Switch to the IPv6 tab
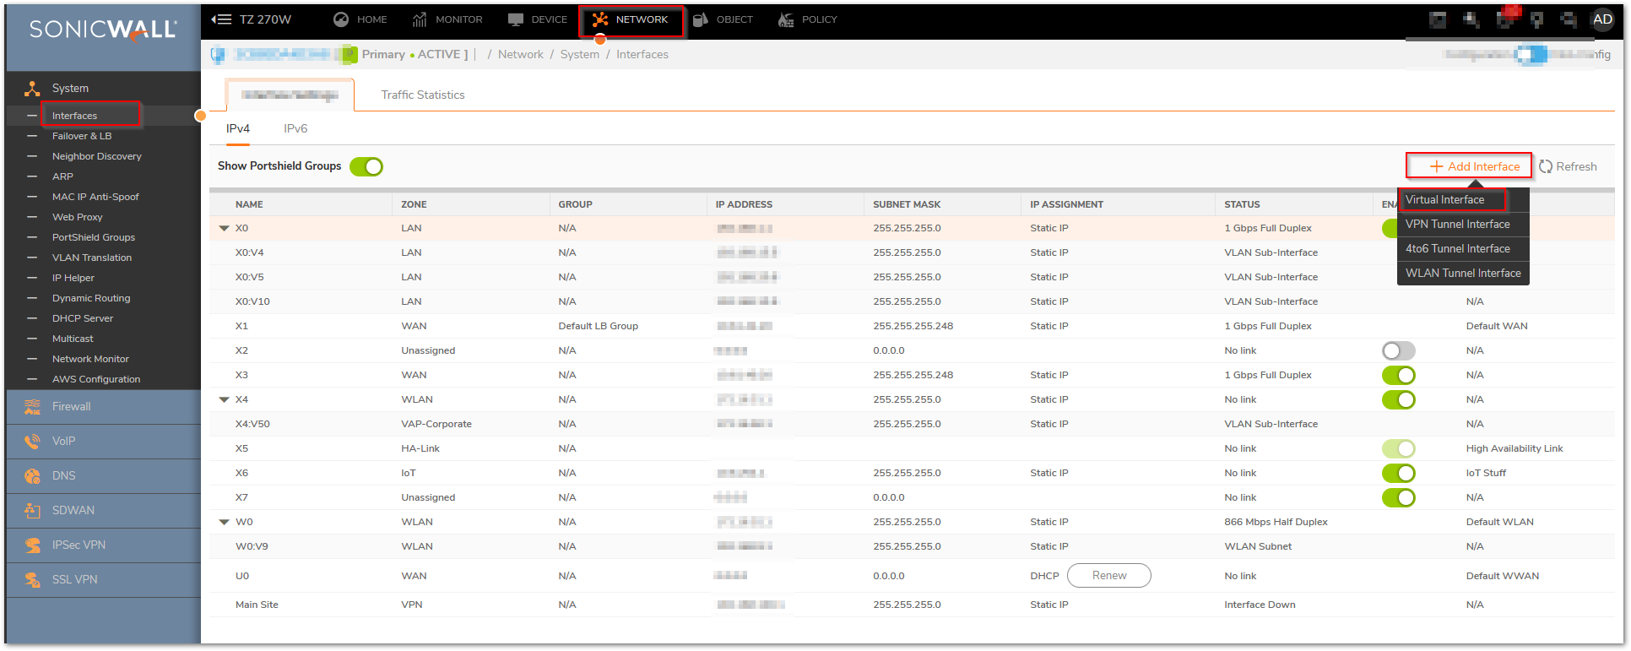 (x=295, y=129)
